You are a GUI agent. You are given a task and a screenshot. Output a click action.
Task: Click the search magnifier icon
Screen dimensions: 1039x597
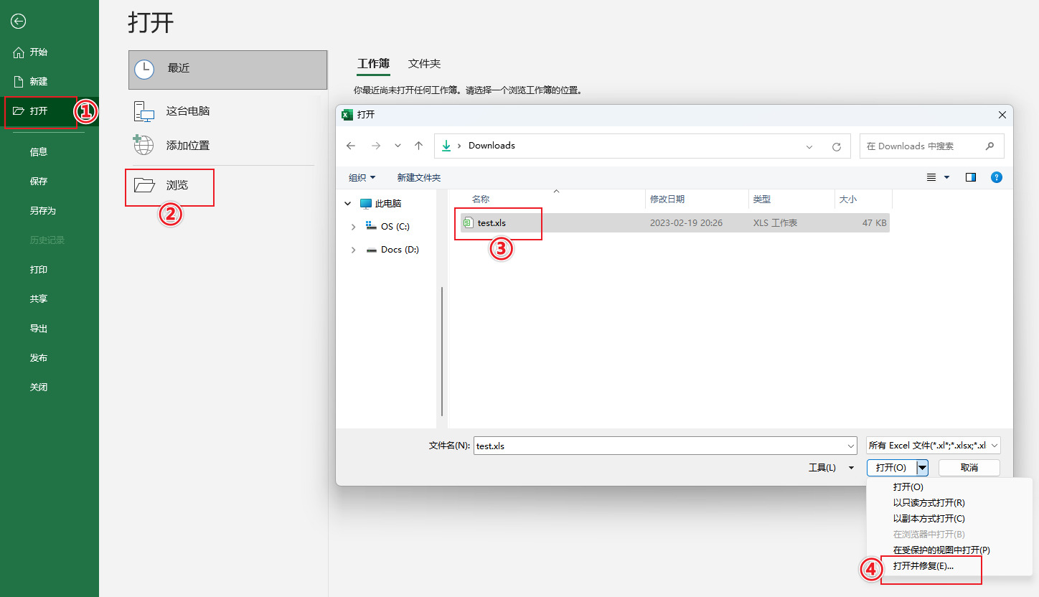coord(989,146)
